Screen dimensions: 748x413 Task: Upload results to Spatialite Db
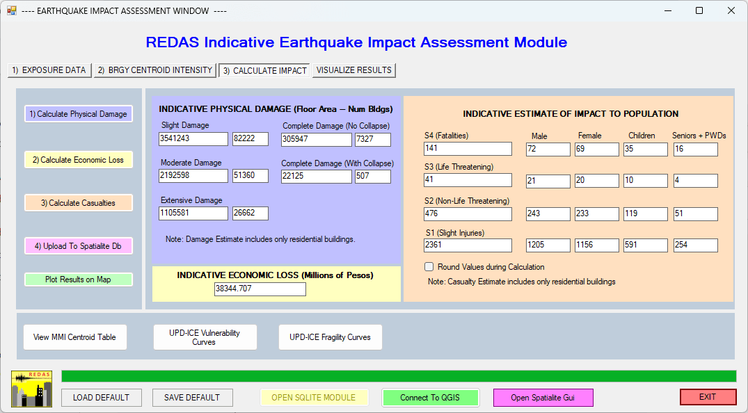click(78, 246)
